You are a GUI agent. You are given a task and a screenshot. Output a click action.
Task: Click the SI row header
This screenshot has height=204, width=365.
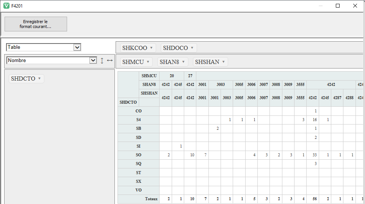[x=138, y=146]
